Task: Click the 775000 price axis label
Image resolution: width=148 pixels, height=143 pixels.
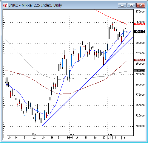Action: 140,95
